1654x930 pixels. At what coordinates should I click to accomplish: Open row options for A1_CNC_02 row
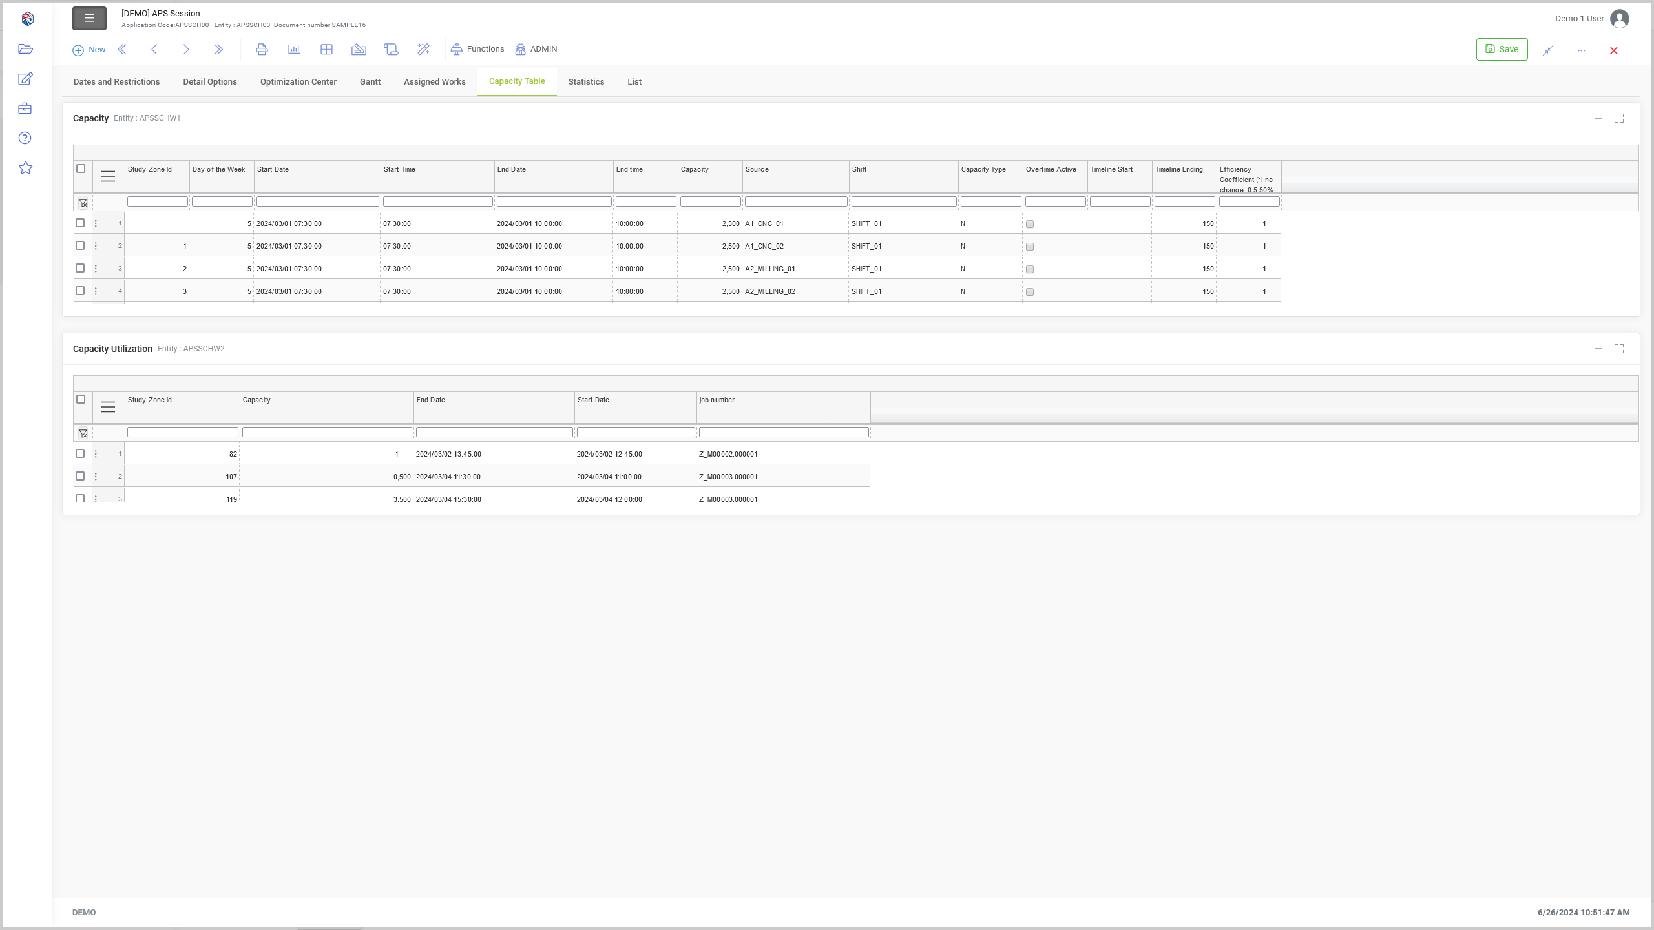[96, 246]
